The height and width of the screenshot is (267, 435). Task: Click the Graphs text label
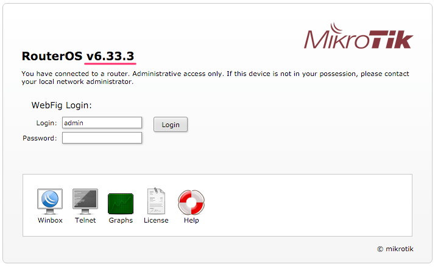tap(121, 220)
